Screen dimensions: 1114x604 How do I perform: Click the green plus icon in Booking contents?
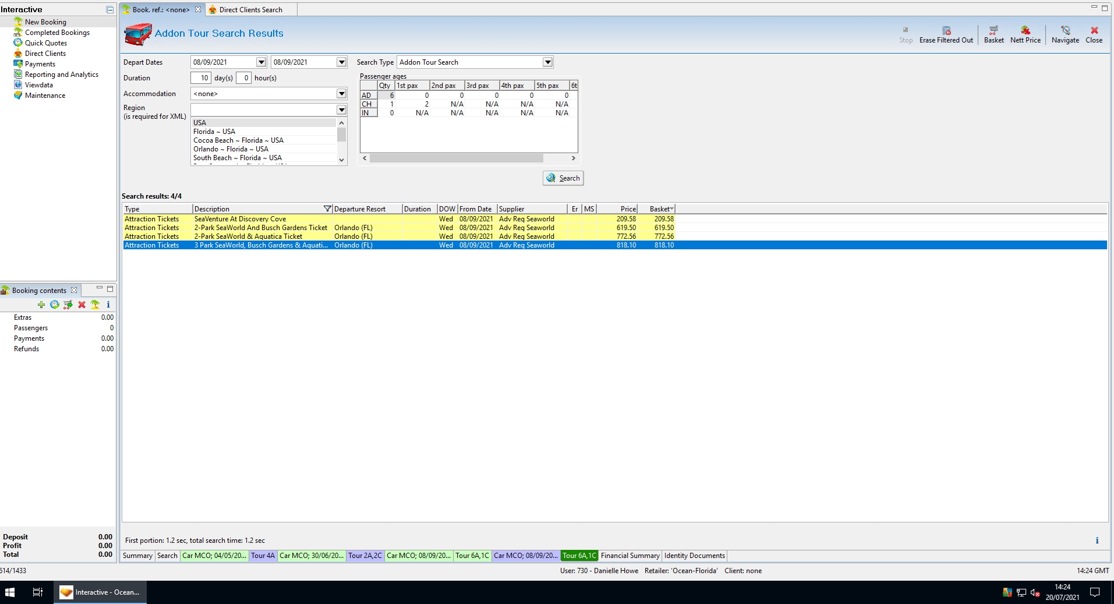[41, 305]
